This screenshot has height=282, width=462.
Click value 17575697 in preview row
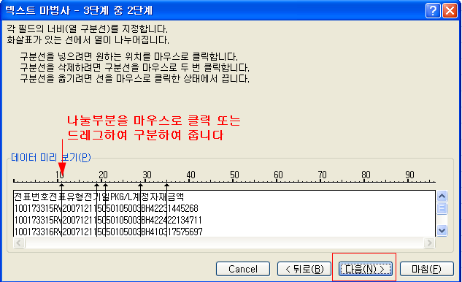tap(185, 232)
